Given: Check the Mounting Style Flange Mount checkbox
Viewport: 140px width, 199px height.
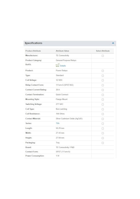Looking at the screenshot, I should point(103,99).
